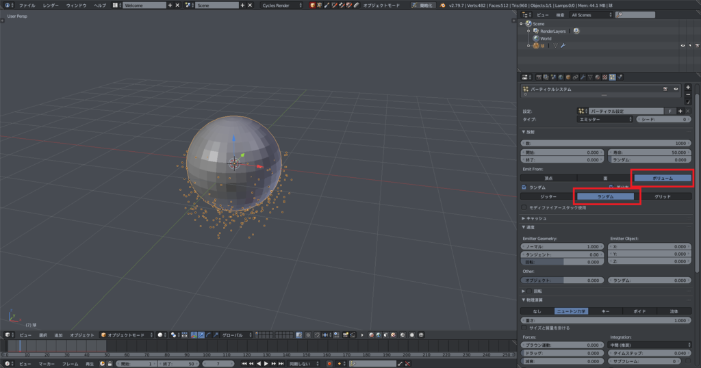This screenshot has width=701, height=368.
Task: Toggle sphere visibility eye in outliner
Action: click(x=683, y=46)
